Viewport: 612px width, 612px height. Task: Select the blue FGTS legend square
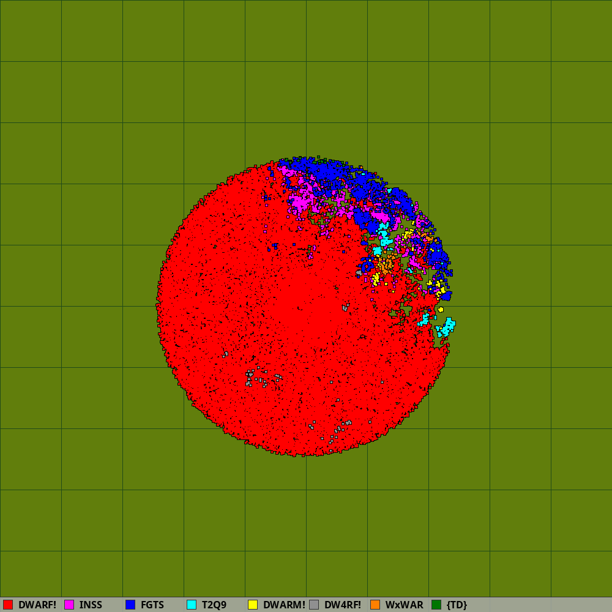(x=130, y=605)
